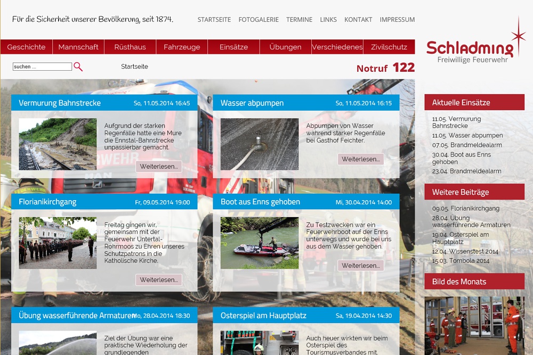This screenshot has width=533, height=355.
Task: Open 'Wasser abpumpen' article title
Action: pos(252,103)
